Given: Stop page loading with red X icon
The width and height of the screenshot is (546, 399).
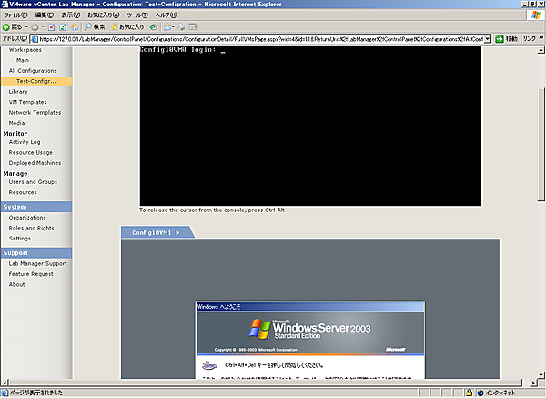Looking at the screenshot, I should [x=52, y=26].
